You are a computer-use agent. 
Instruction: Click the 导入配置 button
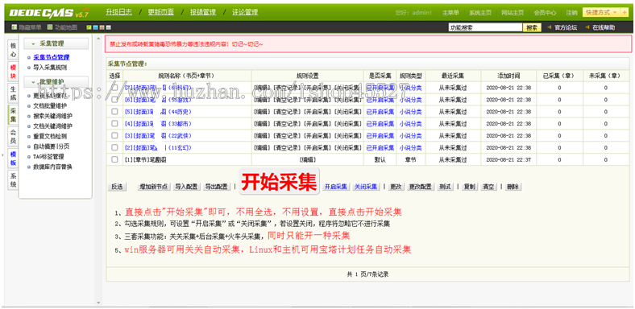(186, 187)
